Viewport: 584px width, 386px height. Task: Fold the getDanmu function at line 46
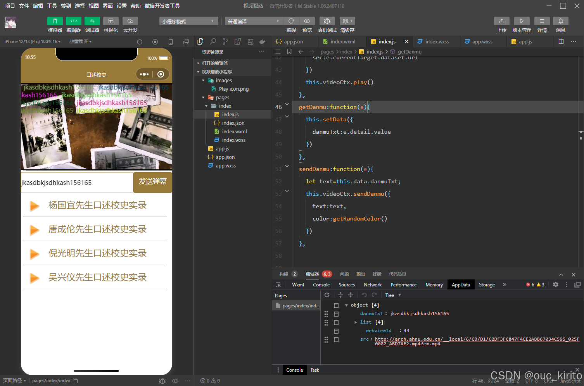tap(287, 104)
